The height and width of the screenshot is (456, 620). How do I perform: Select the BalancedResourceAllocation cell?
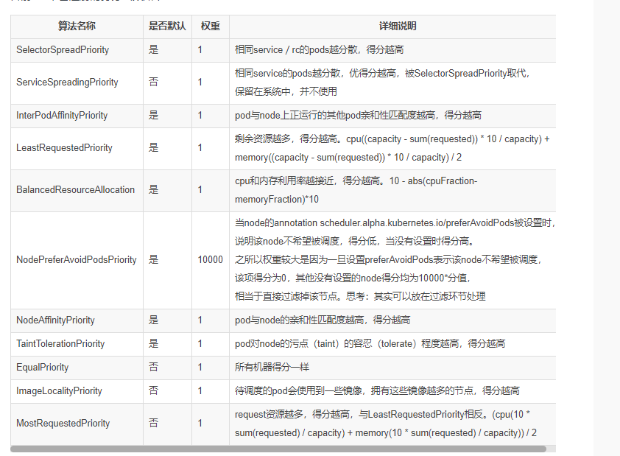pos(77,190)
